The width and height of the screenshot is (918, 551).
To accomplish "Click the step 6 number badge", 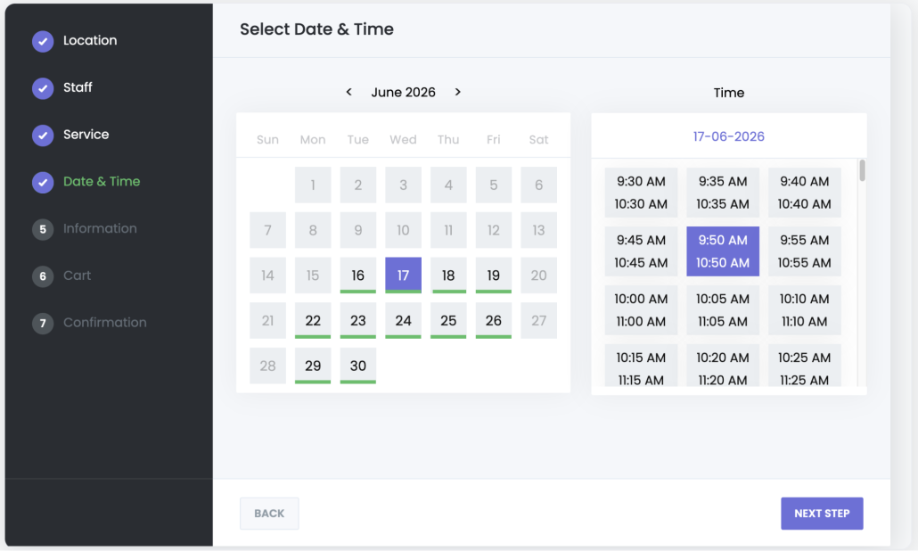I will pos(43,275).
